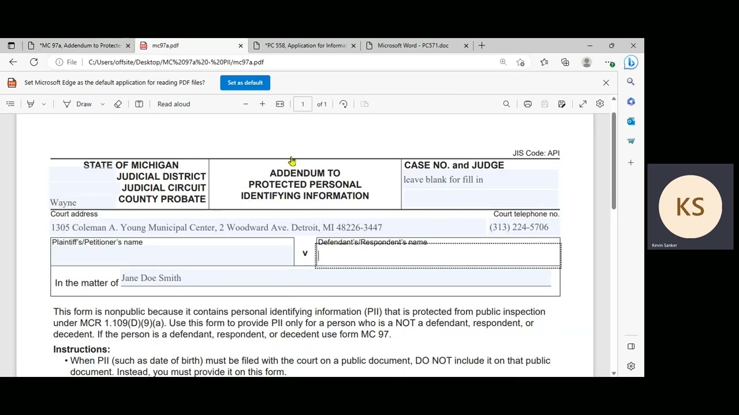
Task: Open Outlook in the sidebar
Action: 631,121
